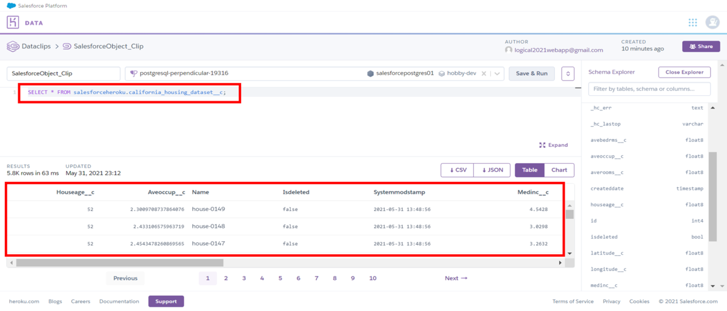This screenshot has height=311, width=727.
Task: Go to results page 5
Action: [281, 278]
